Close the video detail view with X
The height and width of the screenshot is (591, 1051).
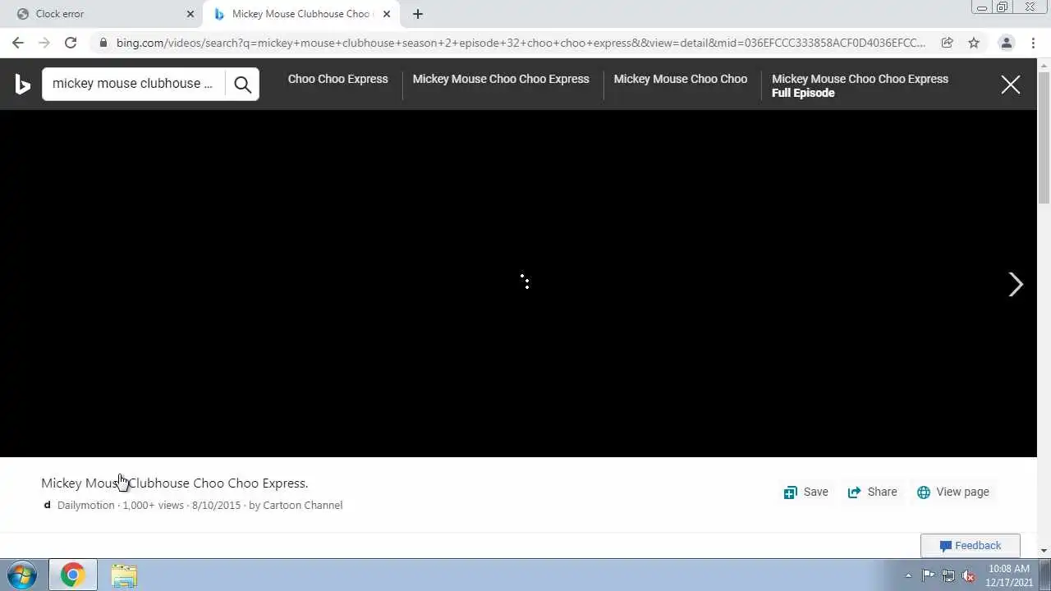(1011, 85)
